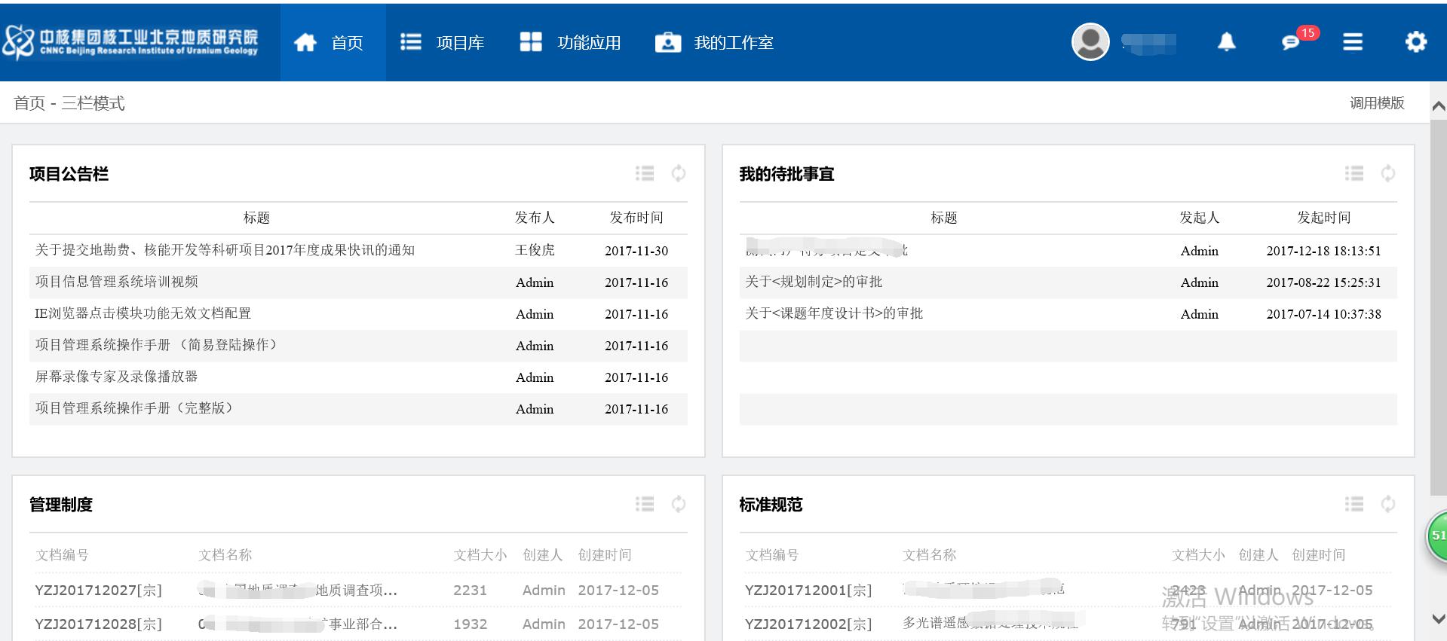
Task: Click the CNNC institute logo
Action: point(132,42)
